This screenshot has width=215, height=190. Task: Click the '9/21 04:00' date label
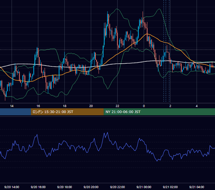(197, 187)
